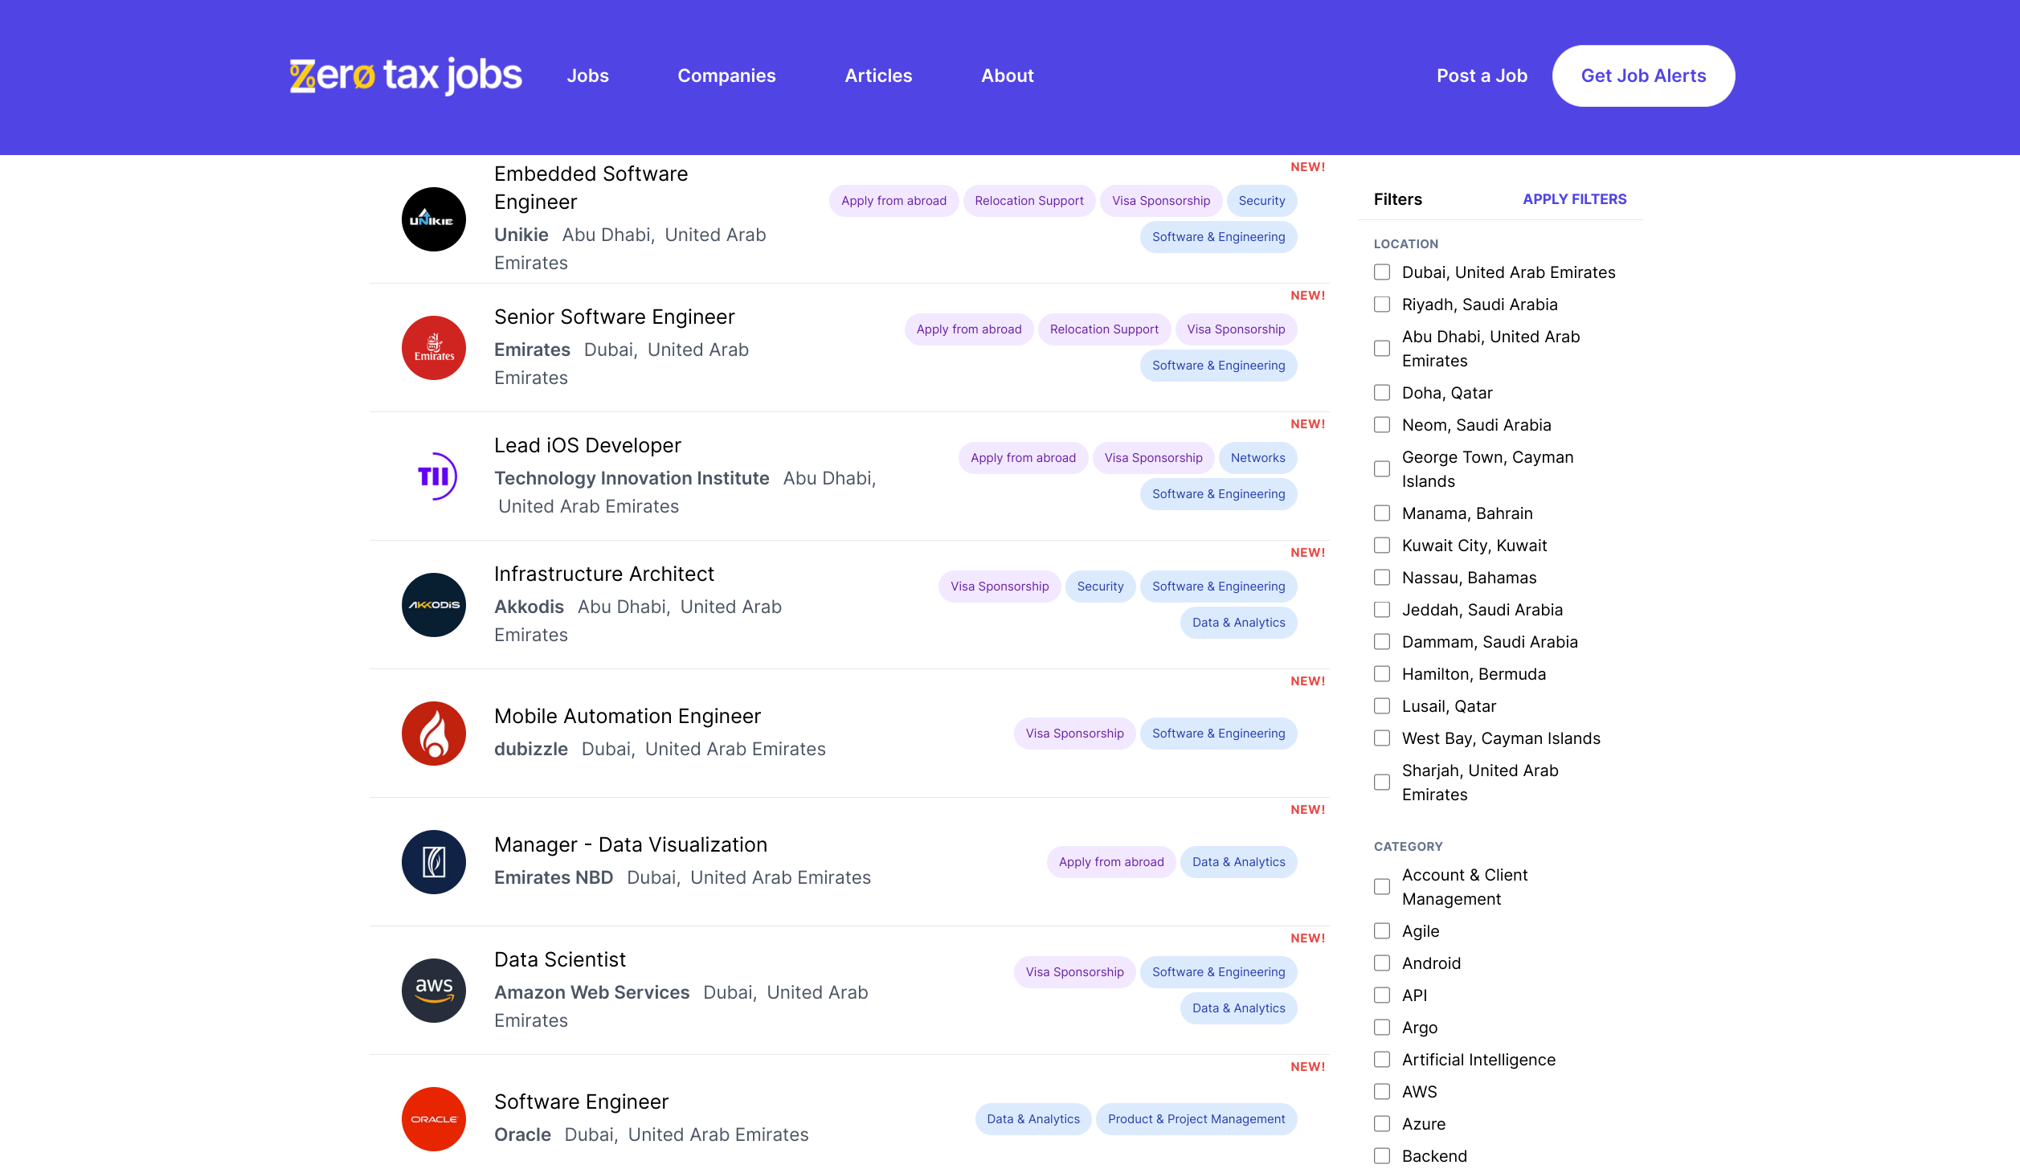Click the Zero tax jobs logo
Screen dimensions: 2020x1169
[x=406, y=76]
